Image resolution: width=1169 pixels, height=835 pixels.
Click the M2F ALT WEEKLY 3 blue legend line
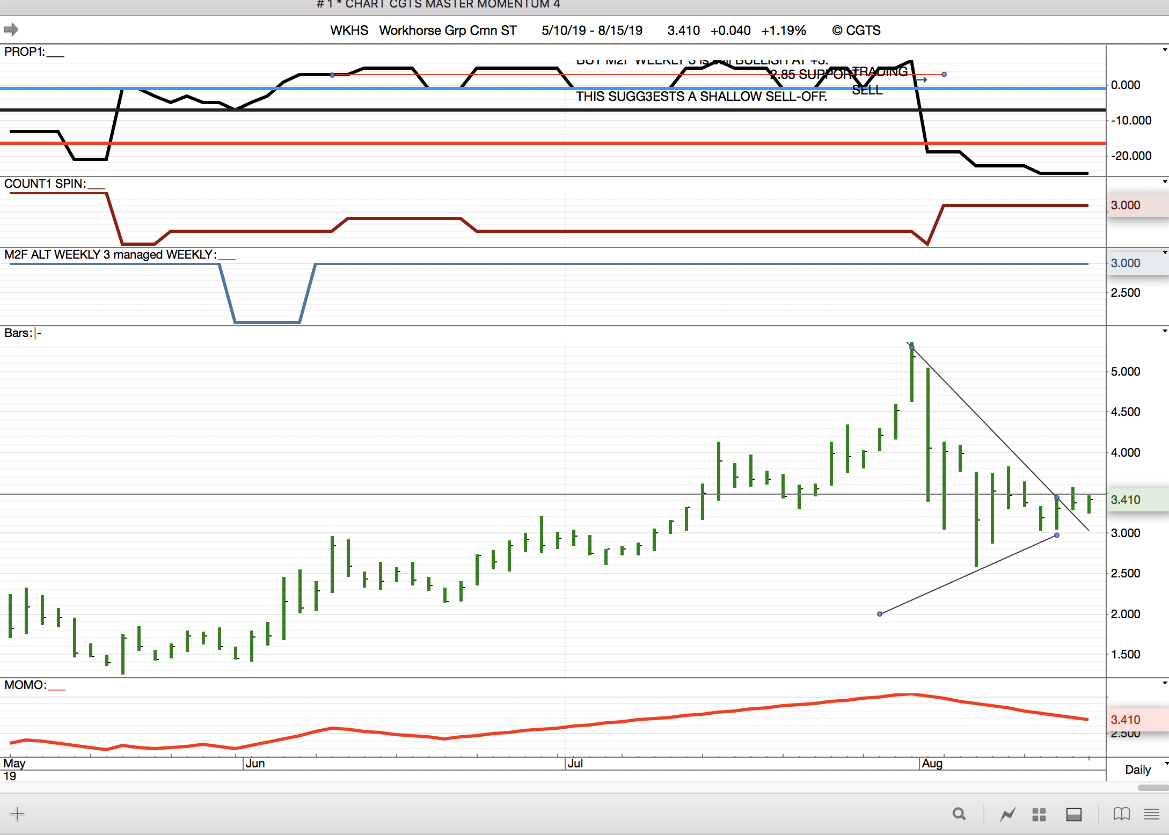click(227, 258)
